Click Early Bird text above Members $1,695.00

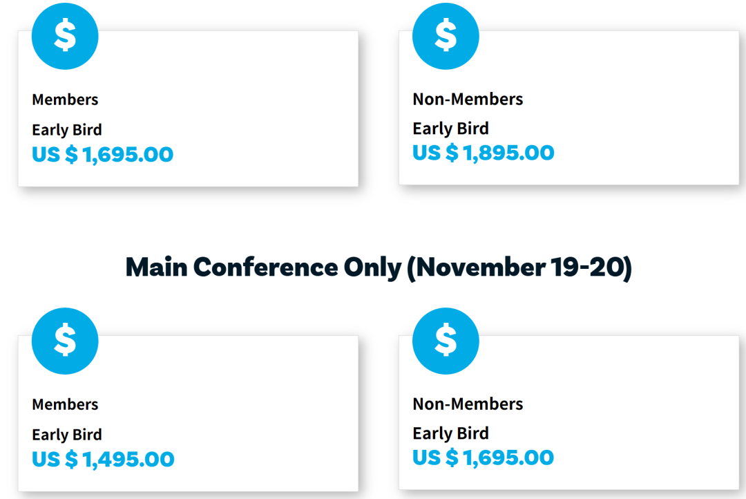click(x=67, y=130)
